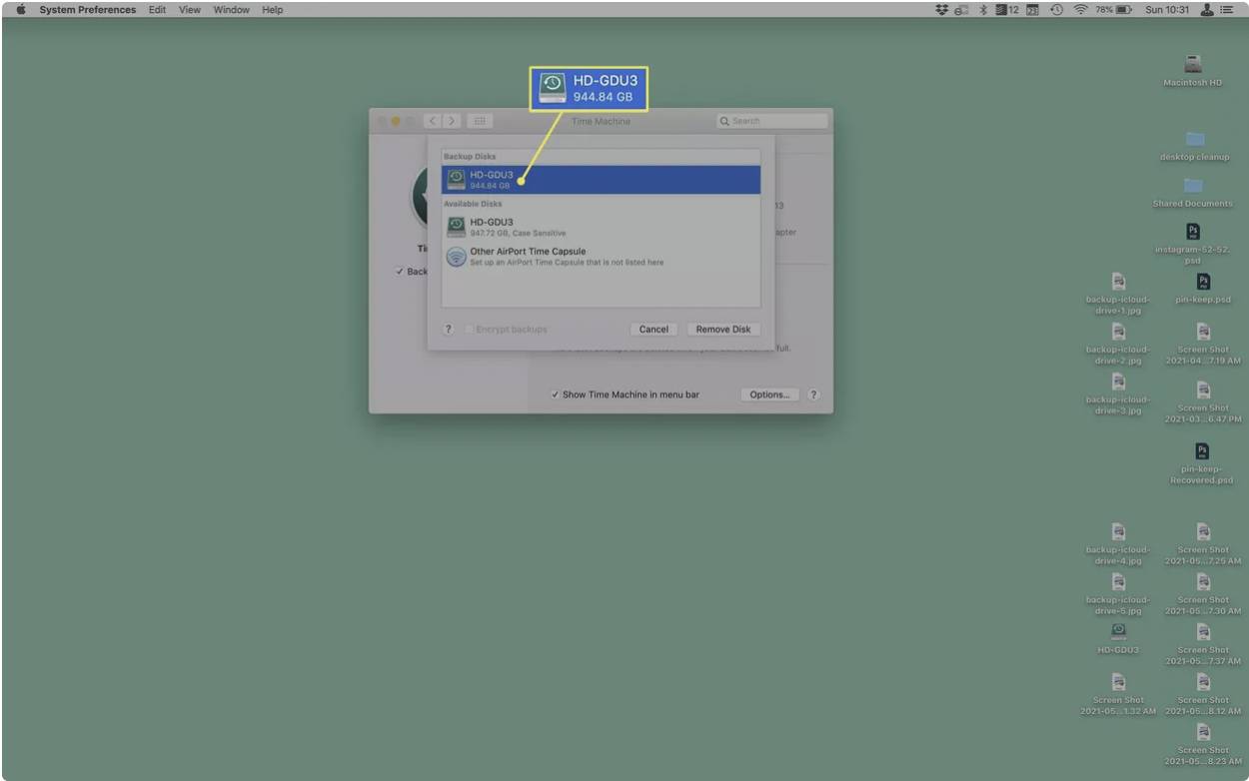The height and width of the screenshot is (781, 1249).
Task: Open the Notification Center list icon
Action: (x=1227, y=10)
